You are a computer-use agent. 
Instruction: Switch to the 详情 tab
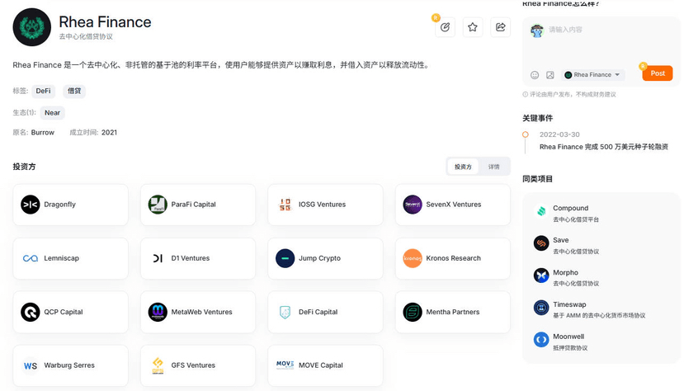pyautogui.click(x=493, y=167)
